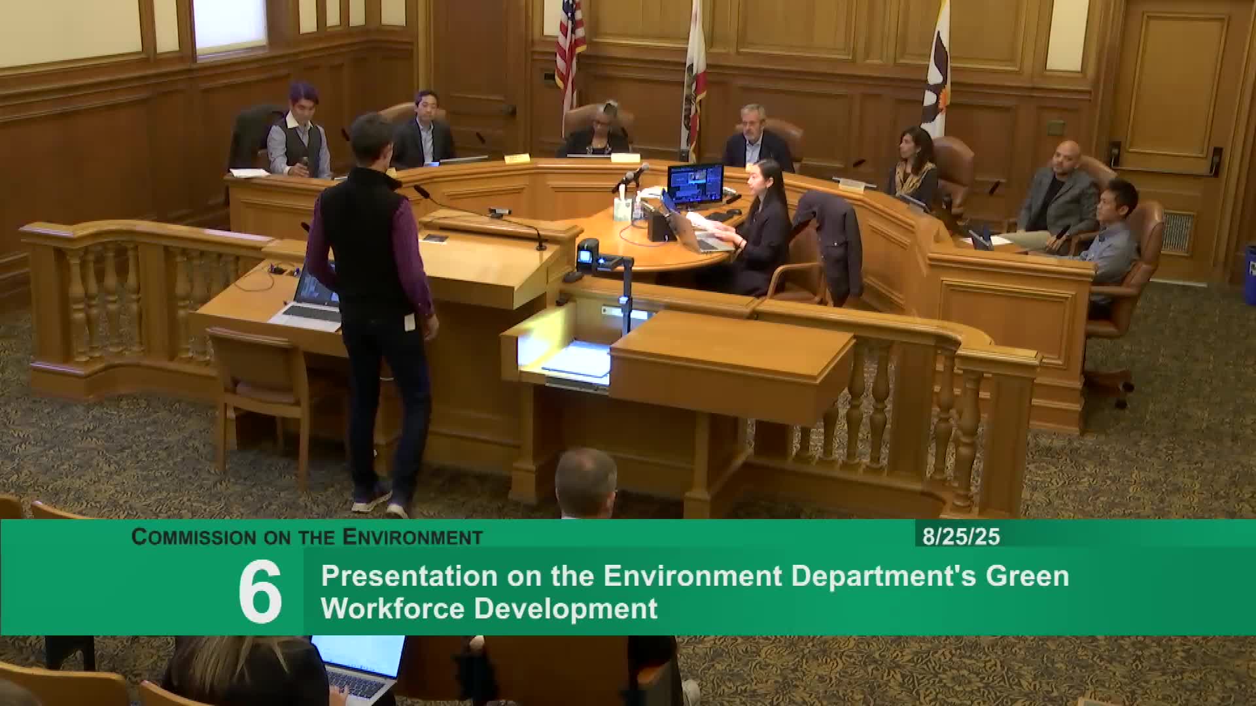This screenshot has width=1256, height=706.
Task: Click the 8/25/25 date label
Action: 961,537
